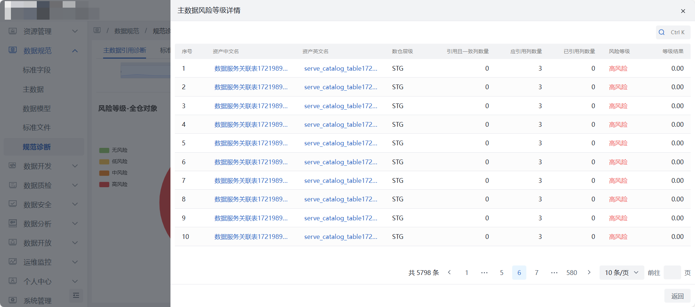The height and width of the screenshot is (307, 695).
Task: Close the 主数据风险等级详情 dialog
Action: pyautogui.click(x=683, y=11)
